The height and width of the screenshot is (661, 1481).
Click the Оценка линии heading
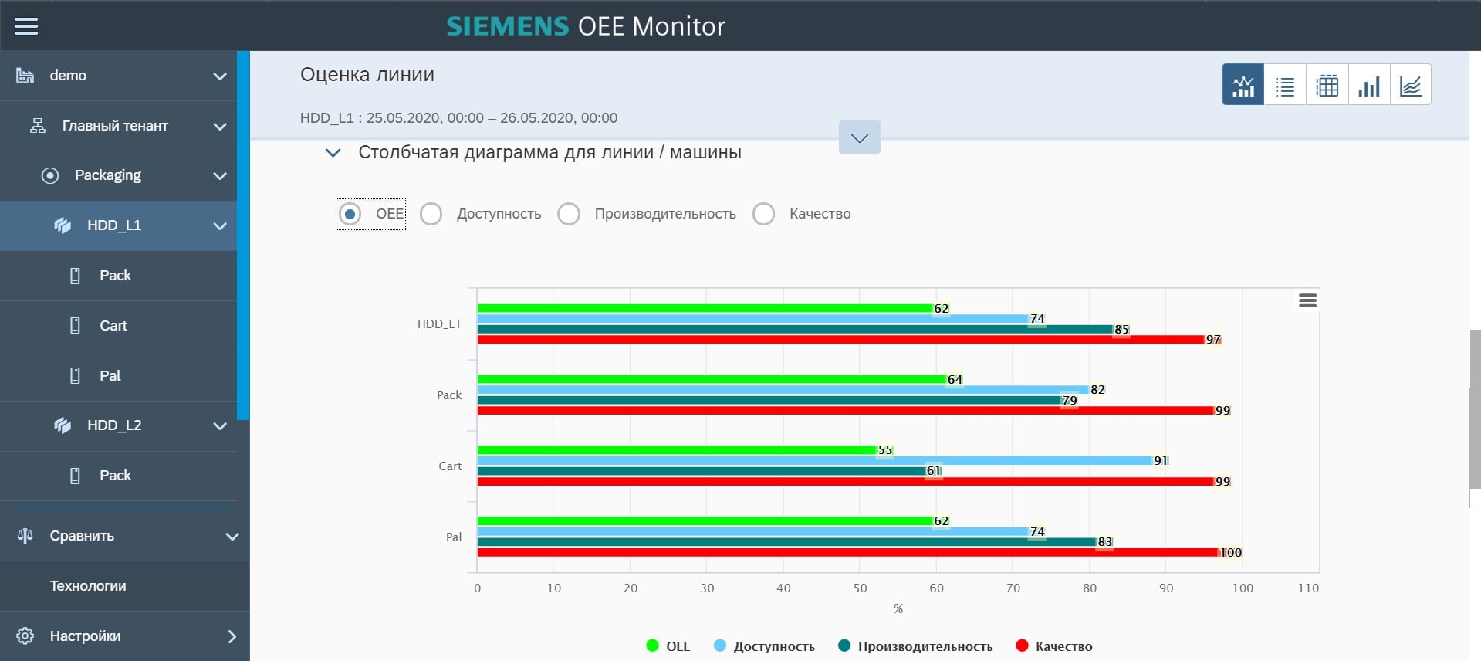(x=367, y=75)
